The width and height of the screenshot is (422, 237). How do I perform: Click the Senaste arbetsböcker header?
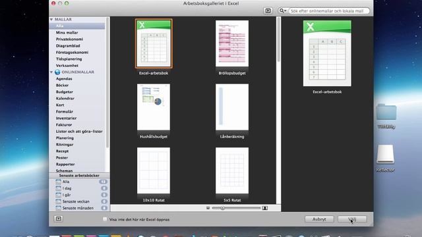tap(79, 176)
